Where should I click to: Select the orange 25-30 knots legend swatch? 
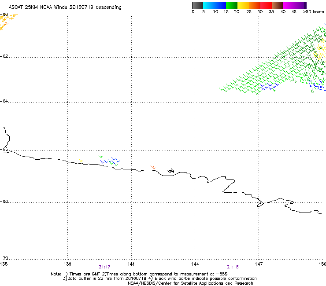[255, 5]
